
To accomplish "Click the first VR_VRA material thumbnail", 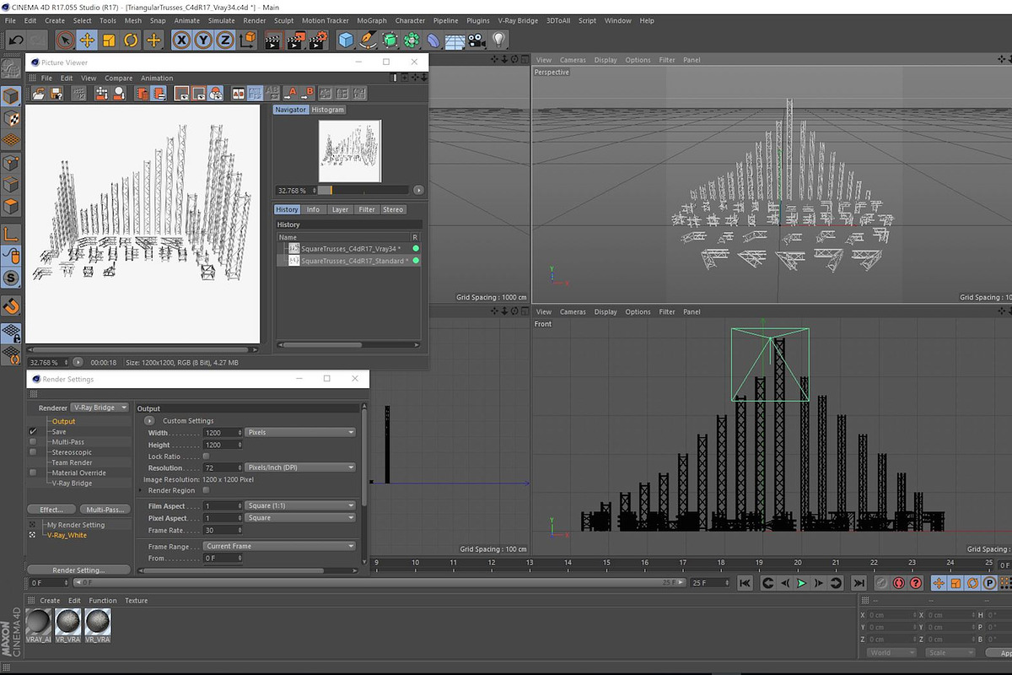I will click(x=67, y=624).
